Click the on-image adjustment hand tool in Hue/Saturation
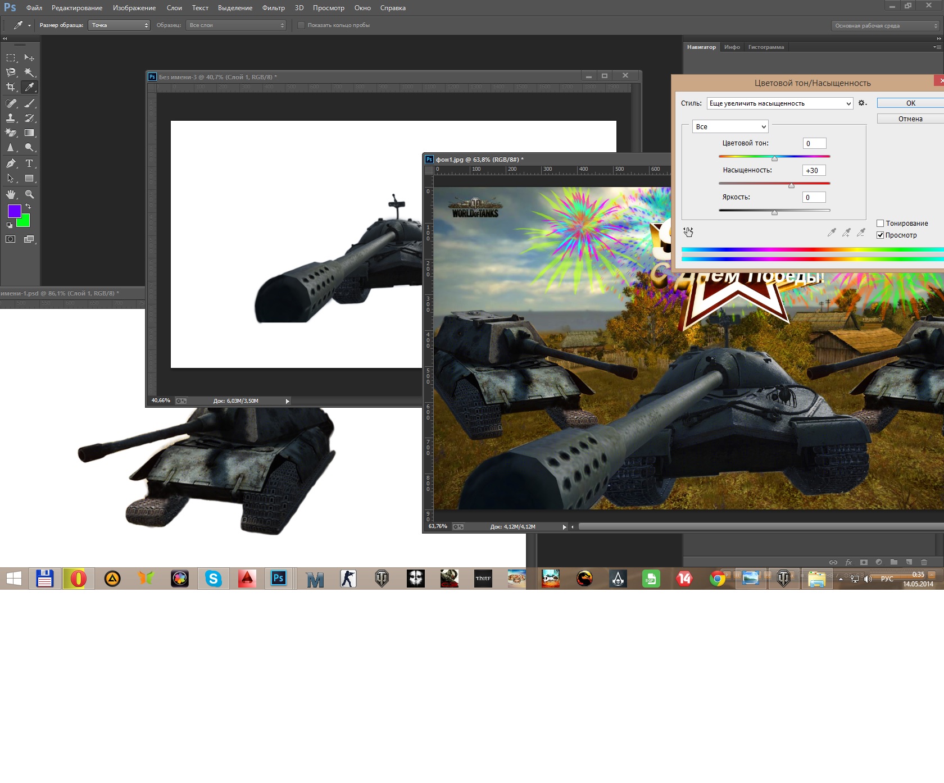Viewport: 944px width, 783px height. pos(688,232)
